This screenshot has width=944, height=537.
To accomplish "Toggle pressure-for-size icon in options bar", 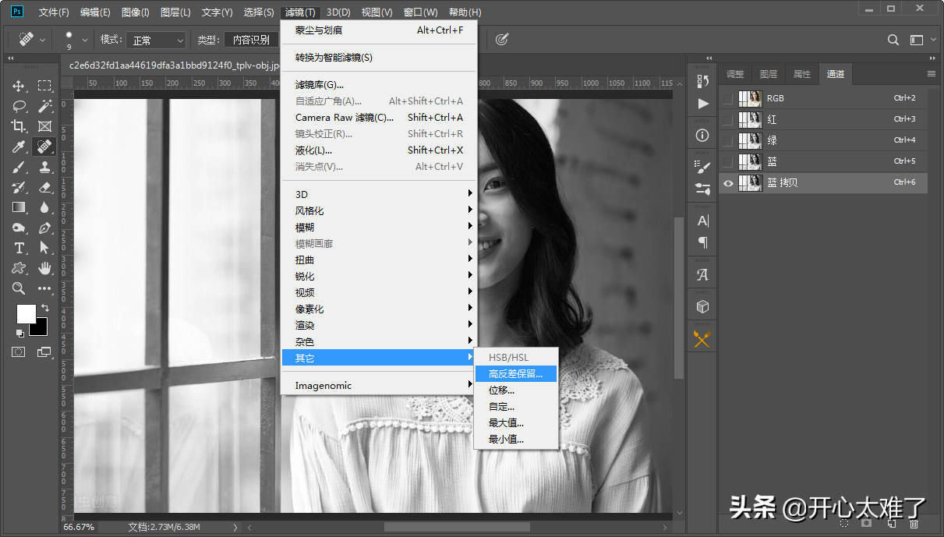I will 502,39.
